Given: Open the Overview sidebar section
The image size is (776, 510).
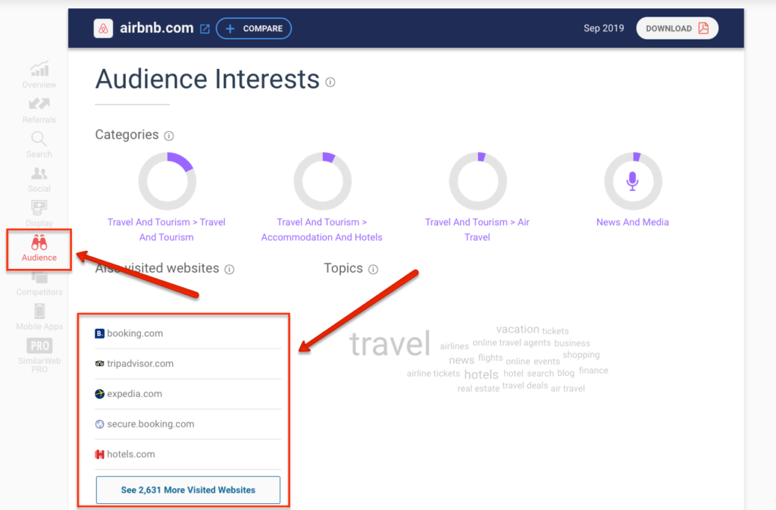Looking at the screenshot, I should pyautogui.click(x=39, y=75).
